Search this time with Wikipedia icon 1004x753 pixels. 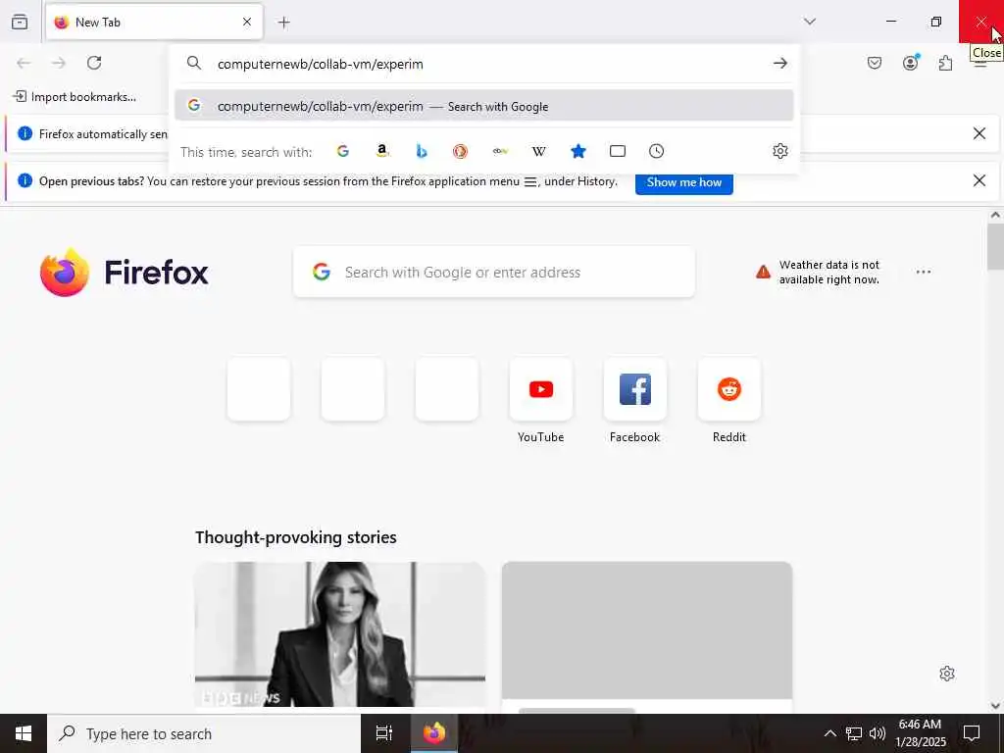(539, 151)
